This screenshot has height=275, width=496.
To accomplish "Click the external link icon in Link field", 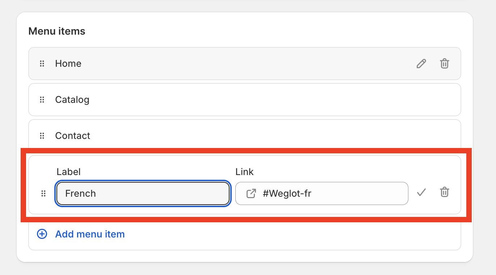I will pyautogui.click(x=251, y=193).
